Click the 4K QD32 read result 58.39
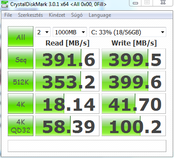 [x=67, y=126]
